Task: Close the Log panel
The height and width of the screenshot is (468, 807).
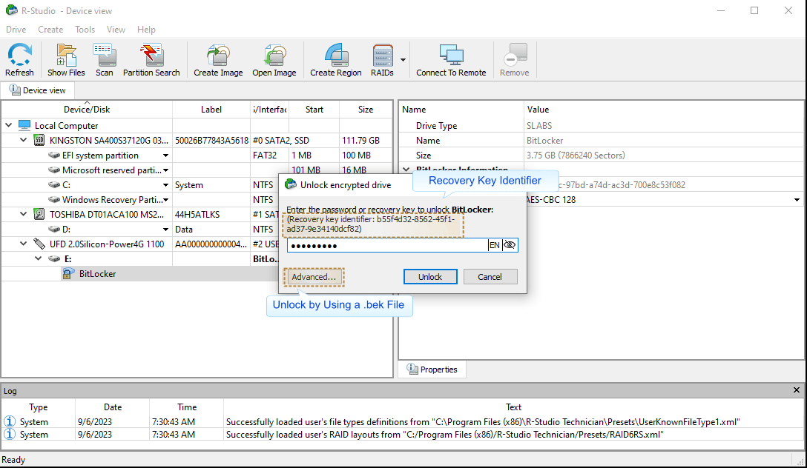Action: (796, 390)
